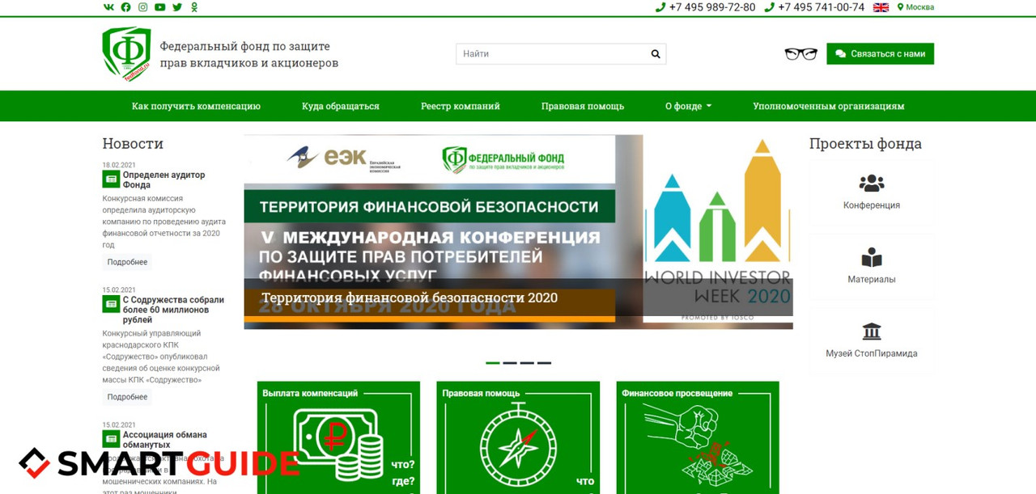Open news headline Ассоциация обмана обманутых
Viewport: 1036px width, 494px height.
(164, 440)
